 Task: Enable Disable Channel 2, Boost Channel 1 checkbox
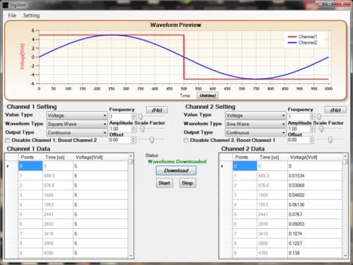186,141
